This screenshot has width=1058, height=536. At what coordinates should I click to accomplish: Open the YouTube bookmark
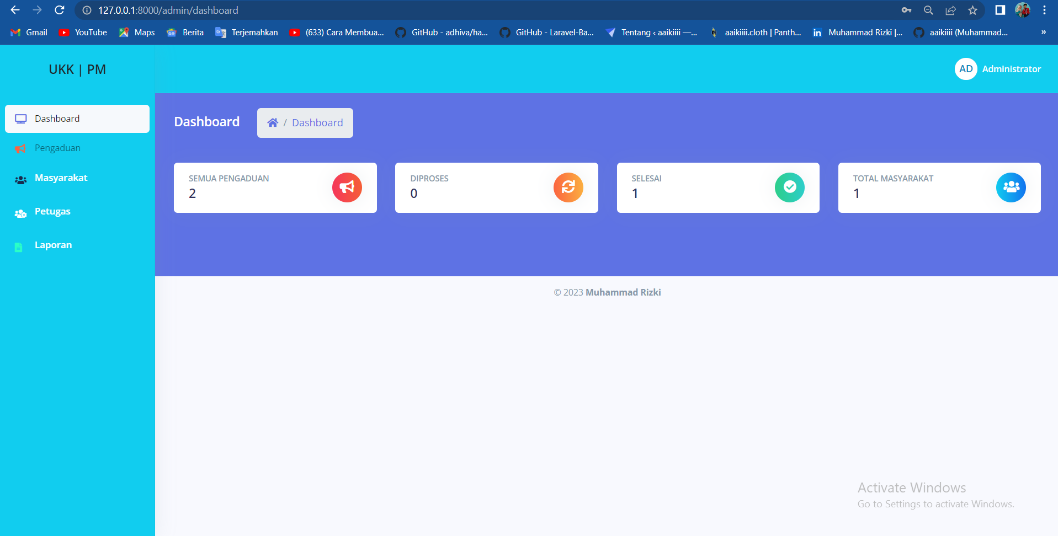tap(83, 33)
